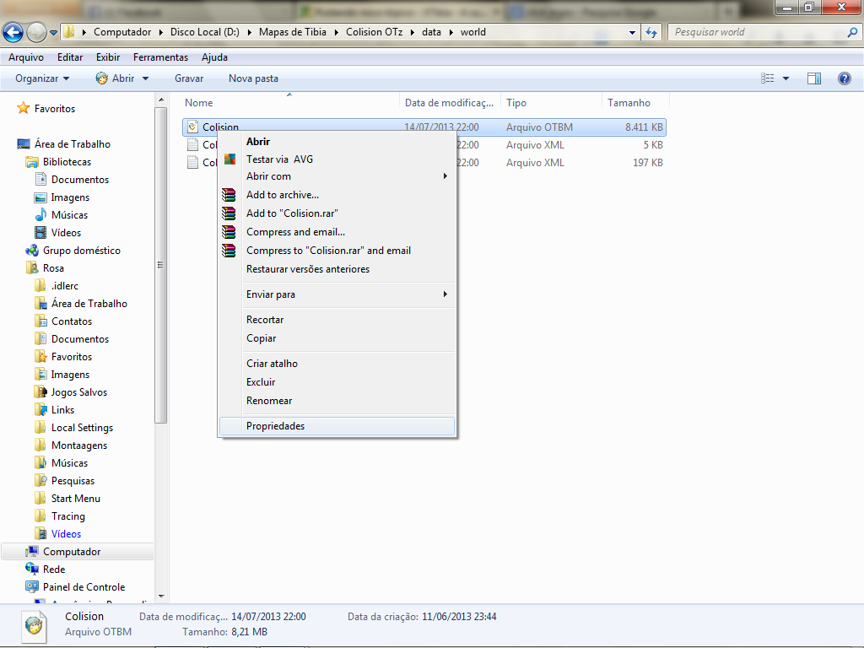Click the Rosa user folder icon
Viewport: 864px width, 648px height.
(32, 267)
